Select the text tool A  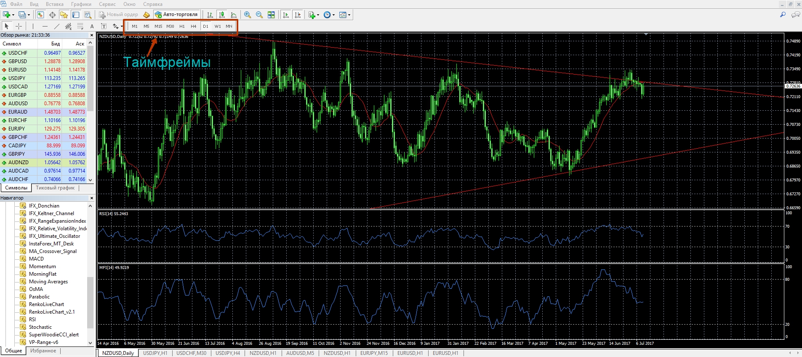(x=92, y=26)
